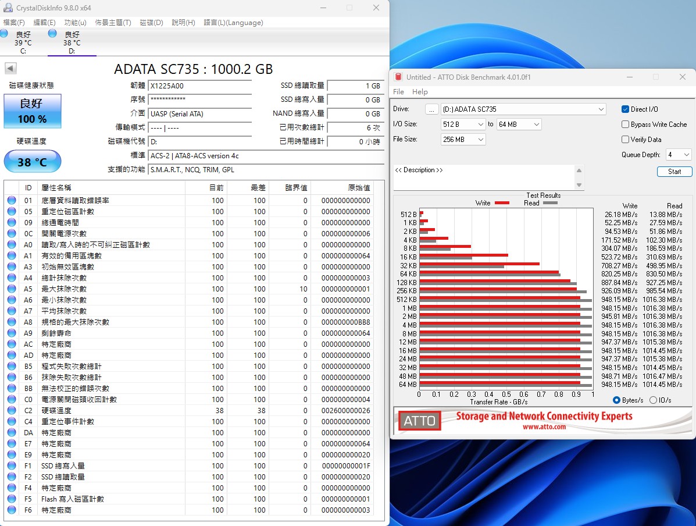696x526 pixels.
Task: Open the 說明(H) menu
Action: pyautogui.click(x=183, y=23)
